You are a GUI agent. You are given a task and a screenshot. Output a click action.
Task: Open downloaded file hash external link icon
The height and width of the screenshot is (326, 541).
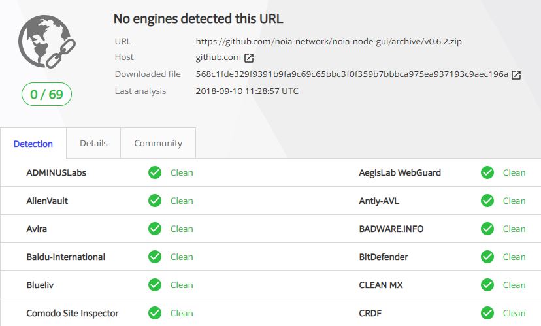pos(516,75)
